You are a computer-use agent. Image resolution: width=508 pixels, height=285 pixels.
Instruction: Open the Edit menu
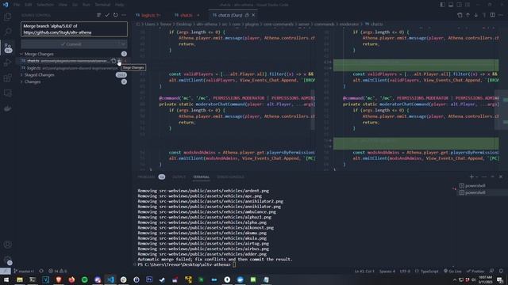coord(29,5)
